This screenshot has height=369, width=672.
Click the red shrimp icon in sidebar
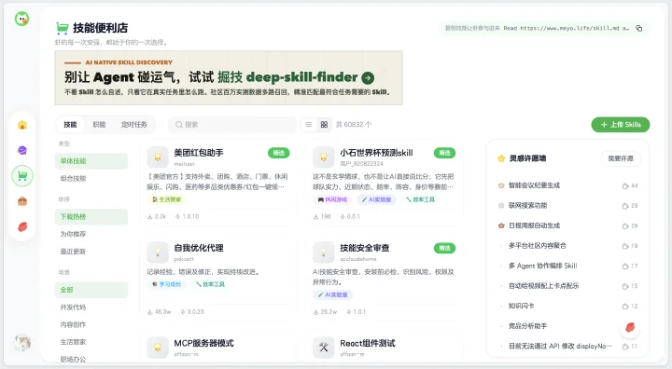[22, 226]
